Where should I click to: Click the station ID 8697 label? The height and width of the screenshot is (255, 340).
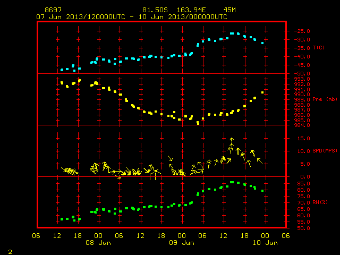click(53, 10)
